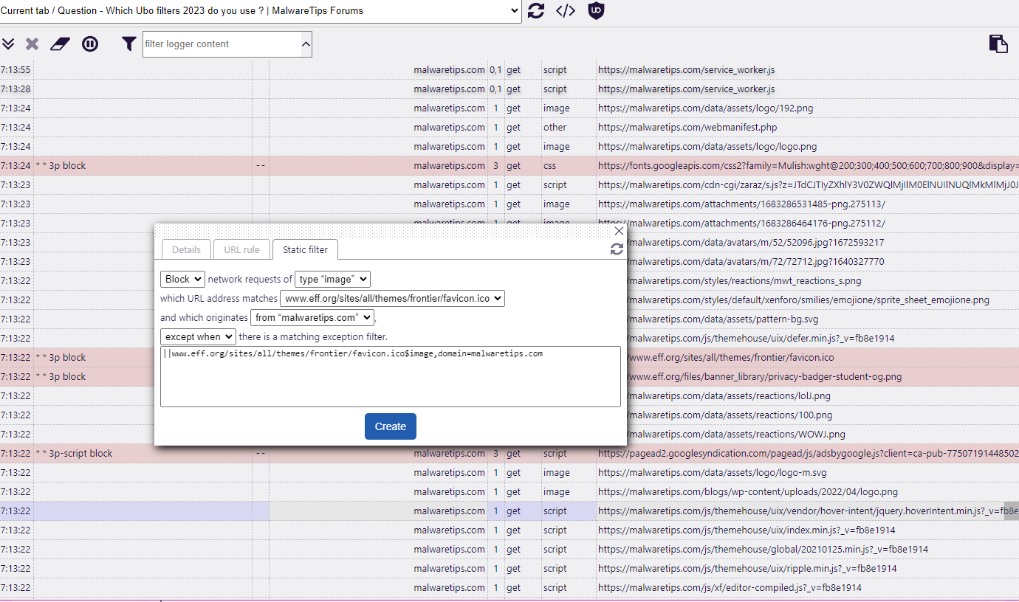Focus the filter logger content field
This screenshot has width=1019, height=602.
click(222, 44)
